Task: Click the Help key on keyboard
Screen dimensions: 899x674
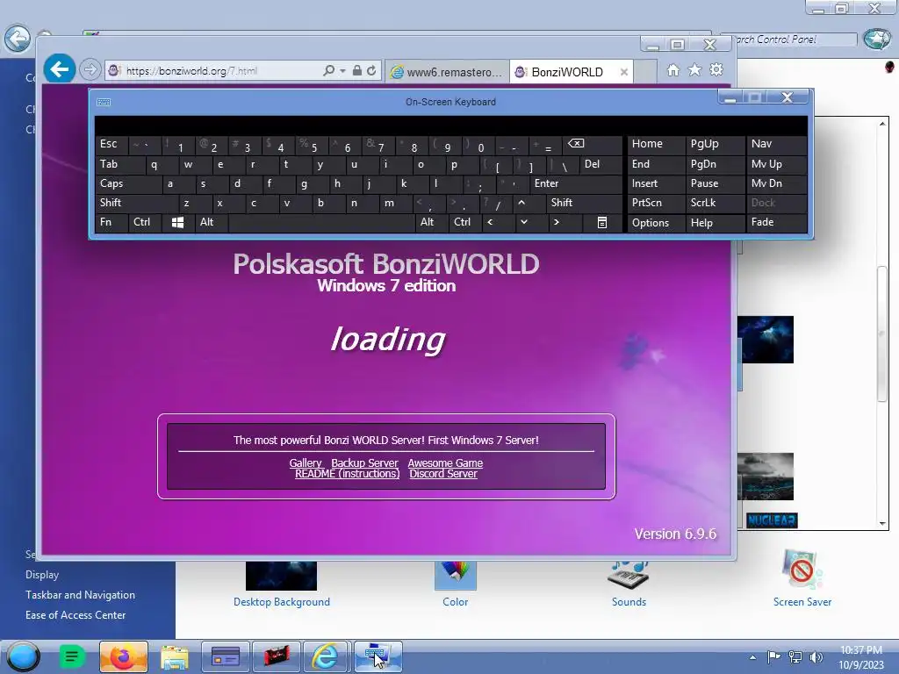Action: [x=715, y=223]
